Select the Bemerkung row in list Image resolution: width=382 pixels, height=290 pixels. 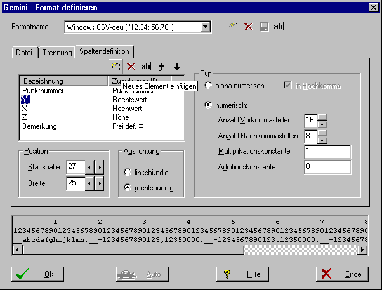[x=102, y=126]
